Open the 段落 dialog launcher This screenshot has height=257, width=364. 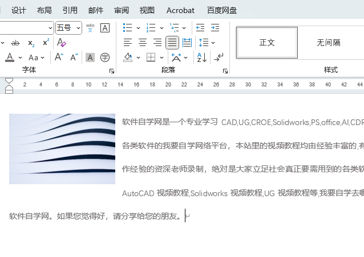coord(225,71)
